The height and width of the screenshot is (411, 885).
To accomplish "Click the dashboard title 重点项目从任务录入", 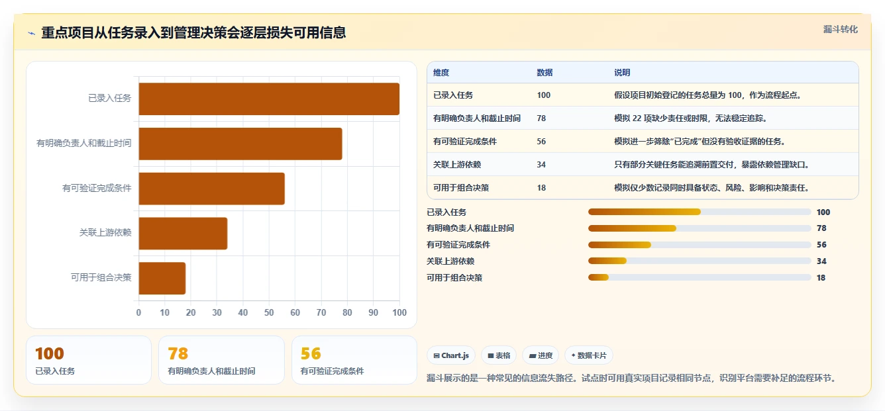I will (x=193, y=33).
